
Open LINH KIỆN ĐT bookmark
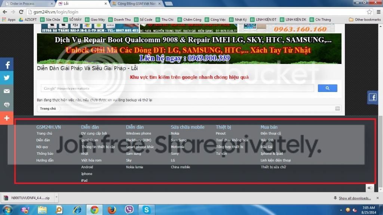pos(263,19)
